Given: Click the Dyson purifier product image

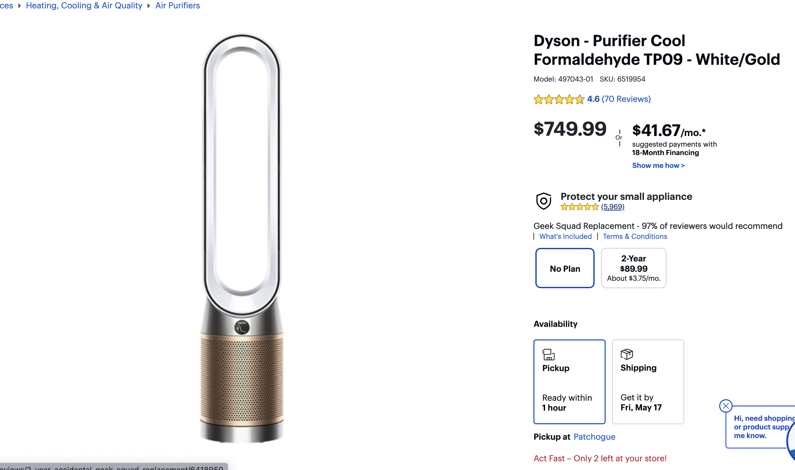Looking at the screenshot, I should pyautogui.click(x=242, y=239).
